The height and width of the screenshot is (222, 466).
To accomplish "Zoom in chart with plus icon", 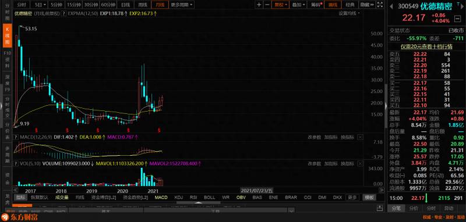I will pyautogui.click(x=259, y=5).
